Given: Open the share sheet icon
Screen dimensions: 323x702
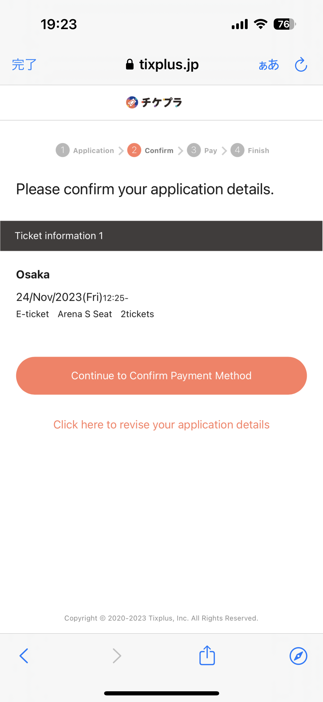Looking at the screenshot, I should coord(207,655).
